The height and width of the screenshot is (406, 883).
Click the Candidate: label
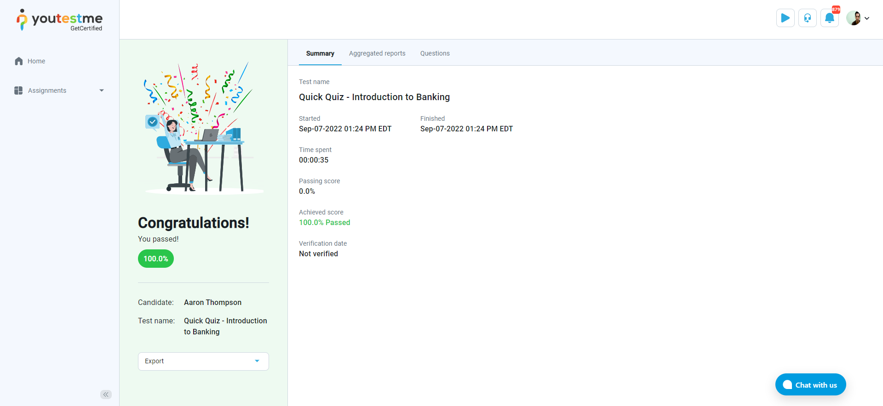pyautogui.click(x=156, y=302)
